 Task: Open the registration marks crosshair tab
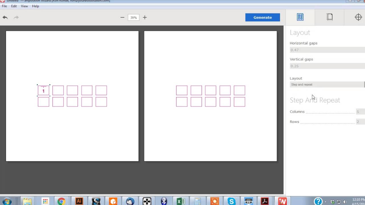pyautogui.click(x=358, y=17)
